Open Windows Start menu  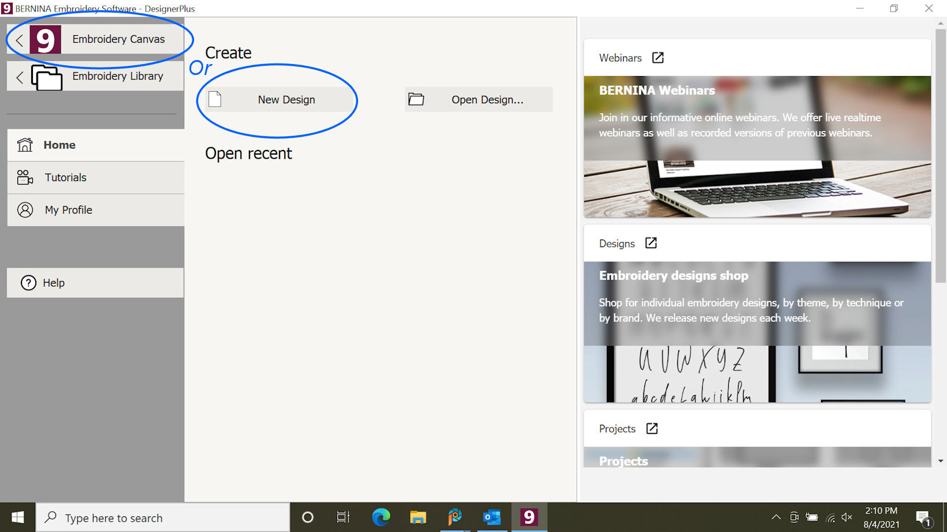click(17, 518)
